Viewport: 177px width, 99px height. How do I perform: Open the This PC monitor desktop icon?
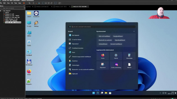[29, 24]
